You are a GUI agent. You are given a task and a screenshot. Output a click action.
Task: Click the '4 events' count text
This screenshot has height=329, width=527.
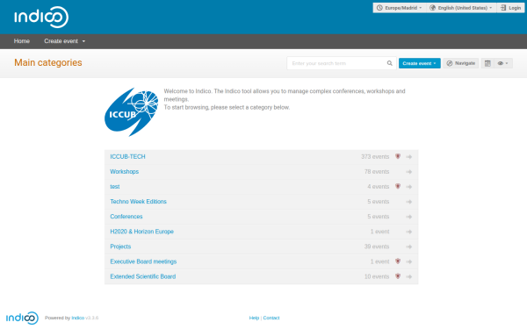(378, 187)
